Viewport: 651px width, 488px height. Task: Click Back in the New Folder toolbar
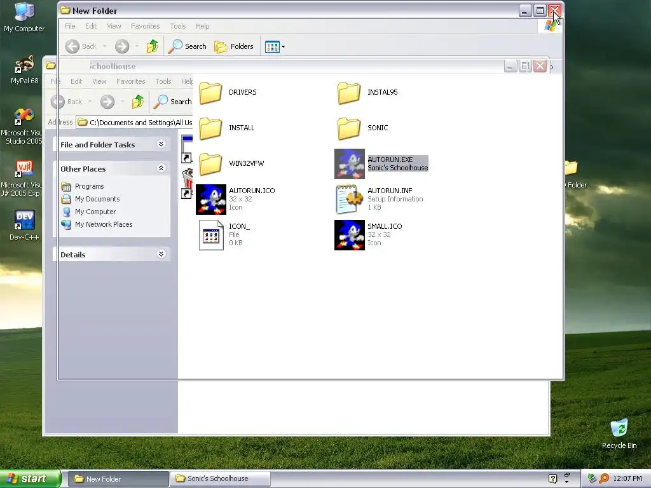[x=81, y=46]
